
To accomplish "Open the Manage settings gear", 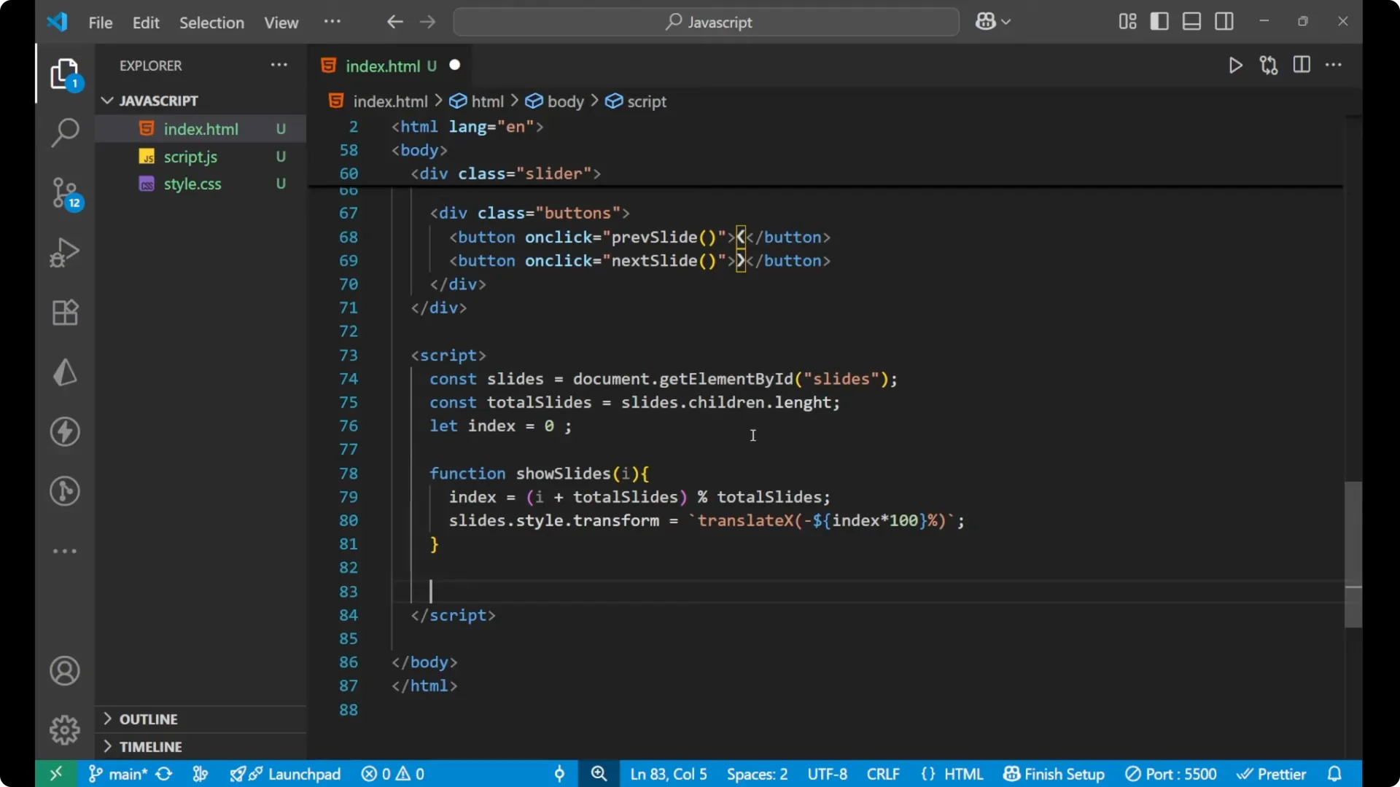I will (64, 729).
